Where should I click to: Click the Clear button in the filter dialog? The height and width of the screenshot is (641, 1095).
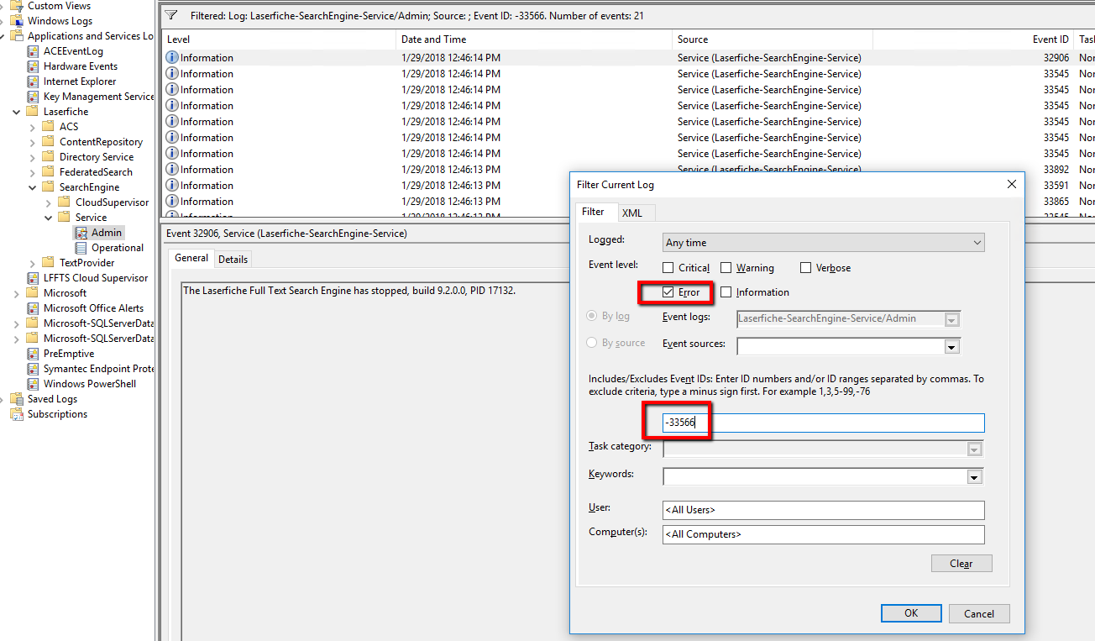click(961, 564)
